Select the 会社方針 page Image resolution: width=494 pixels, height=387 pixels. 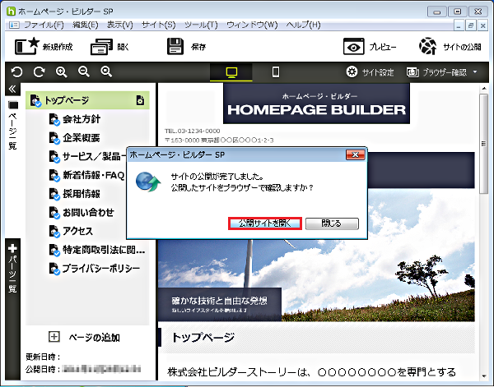point(82,119)
